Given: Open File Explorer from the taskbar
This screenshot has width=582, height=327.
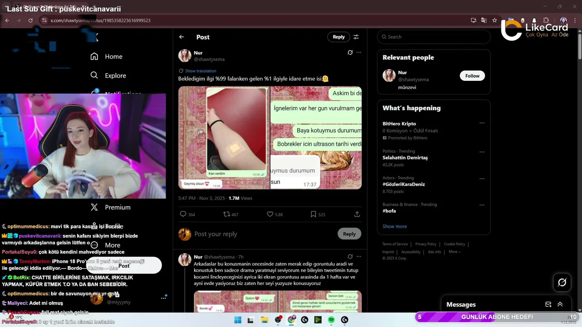Looking at the screenshot, I should coord(264,320).
